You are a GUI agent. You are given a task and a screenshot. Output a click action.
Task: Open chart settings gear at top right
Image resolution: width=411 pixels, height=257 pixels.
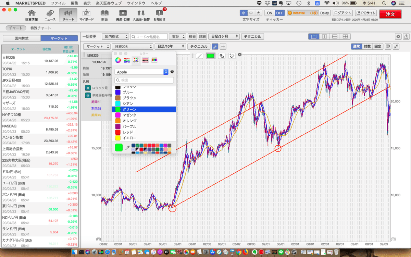point(398,36)
